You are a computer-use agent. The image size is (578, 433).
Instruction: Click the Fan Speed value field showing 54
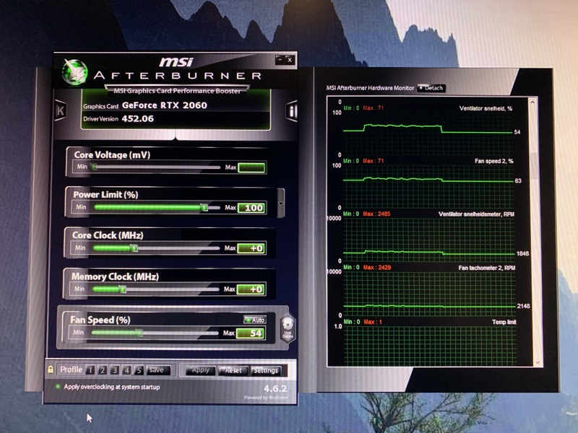pyautogui.click(x=250, y=333)
